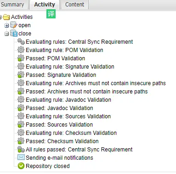Click gear icon for Evaluating rule: Sources Validation
This screenshot has height=174, width=176.
21,116
